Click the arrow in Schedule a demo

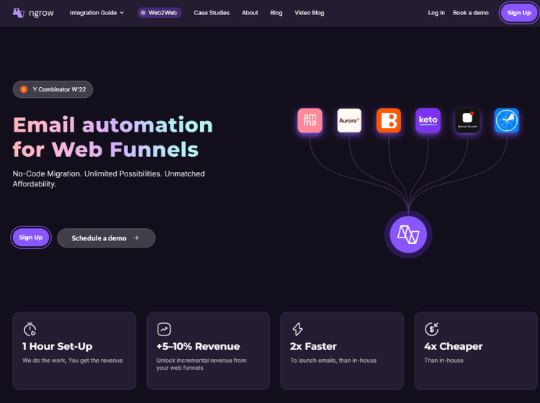click(136, 237)
